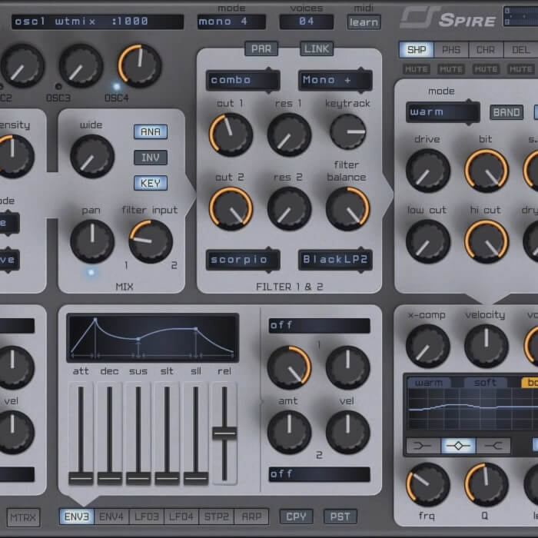Open the 'BlackLP2' filter mode dropdown
538x538 pixels.
click(335, 260)
